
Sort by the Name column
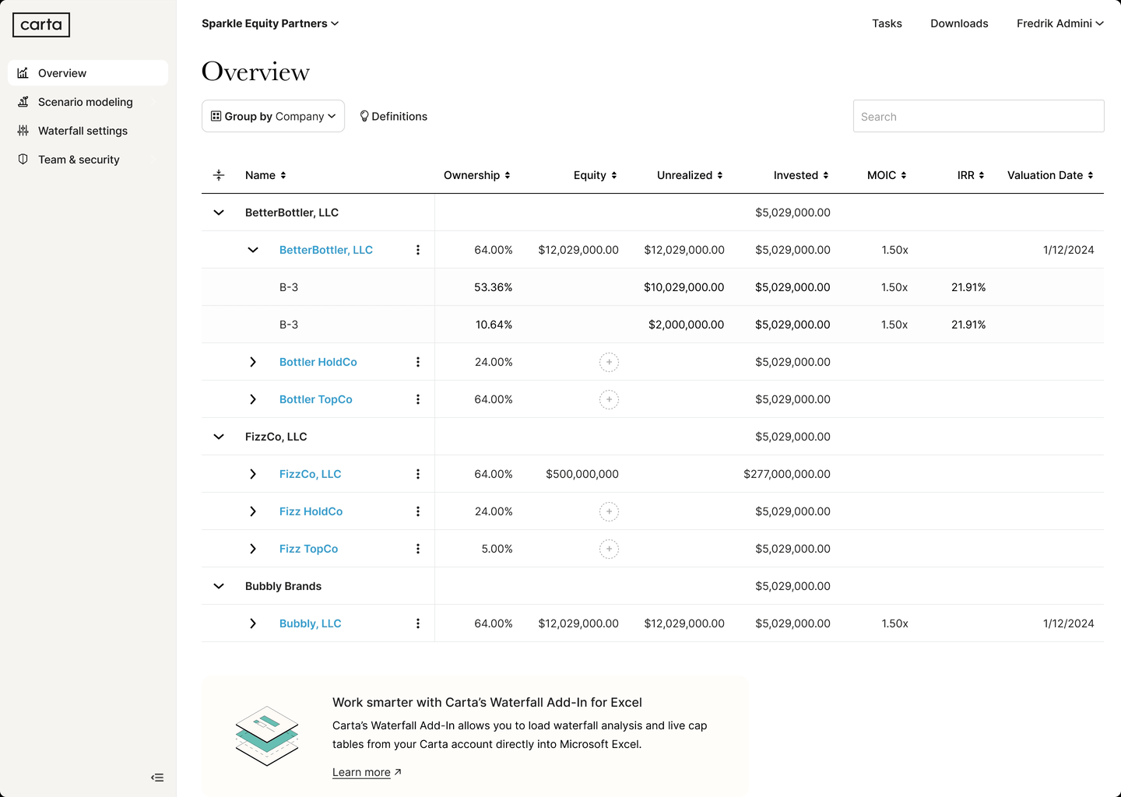coord(265,175)
